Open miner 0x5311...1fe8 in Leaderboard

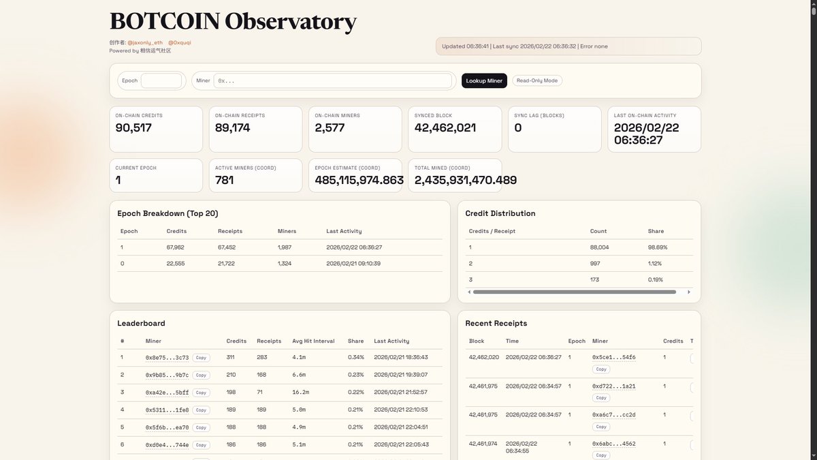(x=167, y=410)
